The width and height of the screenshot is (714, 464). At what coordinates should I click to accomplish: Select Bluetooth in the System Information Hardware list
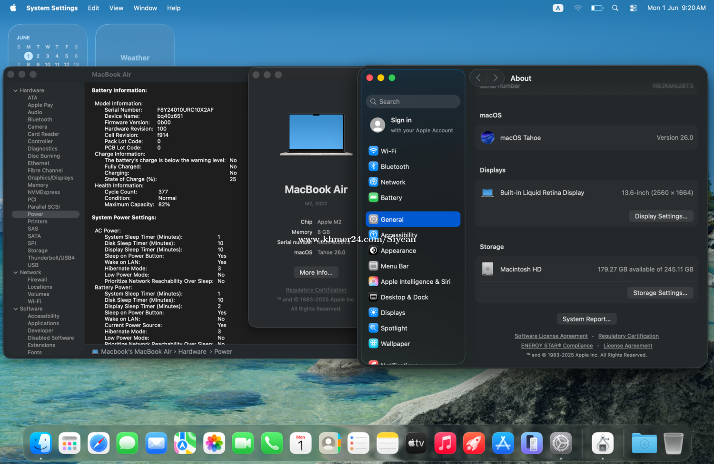40,120
